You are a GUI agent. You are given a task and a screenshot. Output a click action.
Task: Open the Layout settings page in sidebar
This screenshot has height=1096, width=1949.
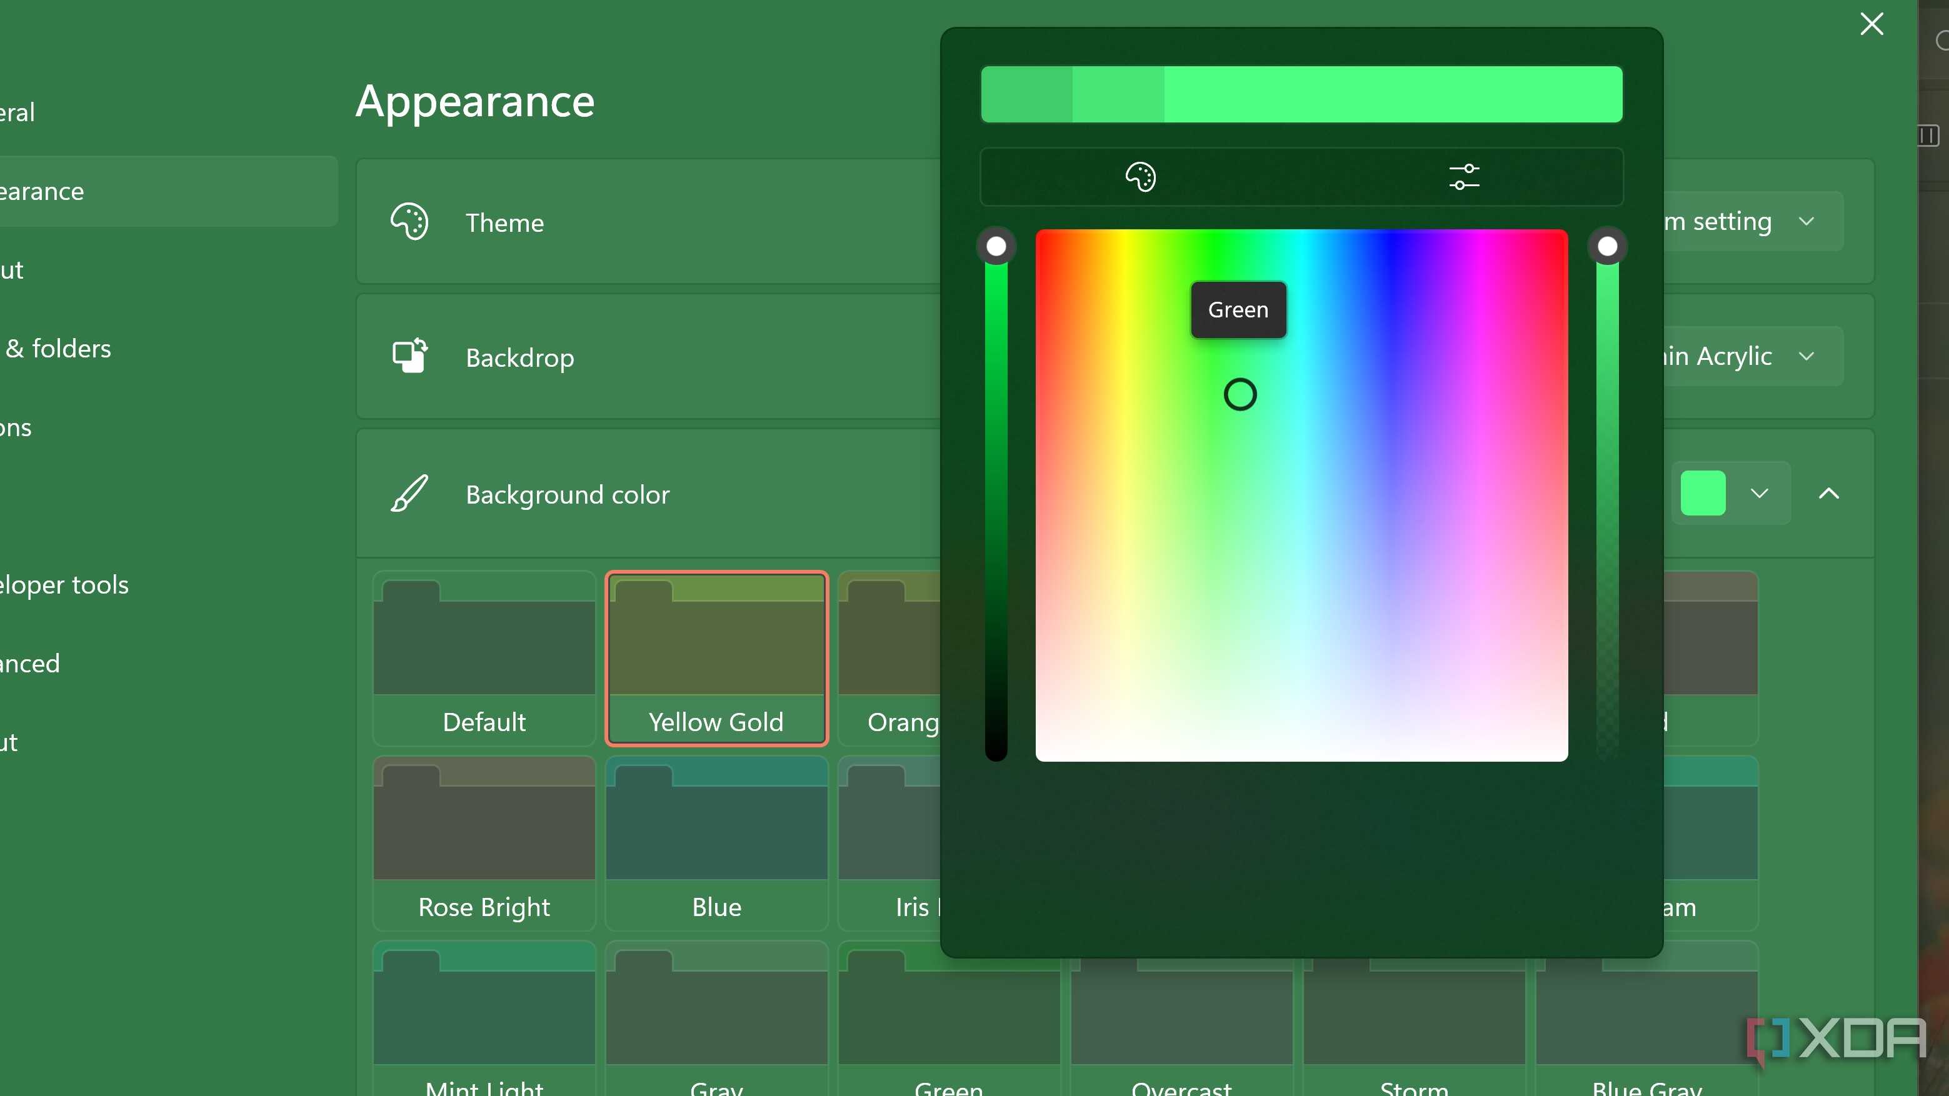point(168,270)
